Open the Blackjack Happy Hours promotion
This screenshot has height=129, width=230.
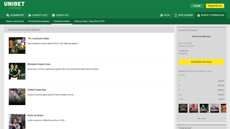pyautogui.click(x=39, y=64)
